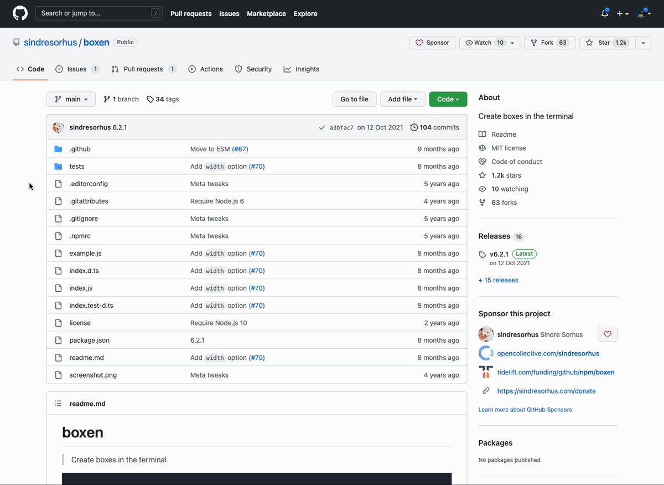Open commit hash a3bfac7

(x=341, y=128)
